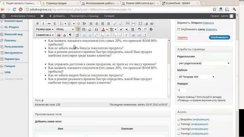
Task: Apply italic formatting button
Action: 43,24
